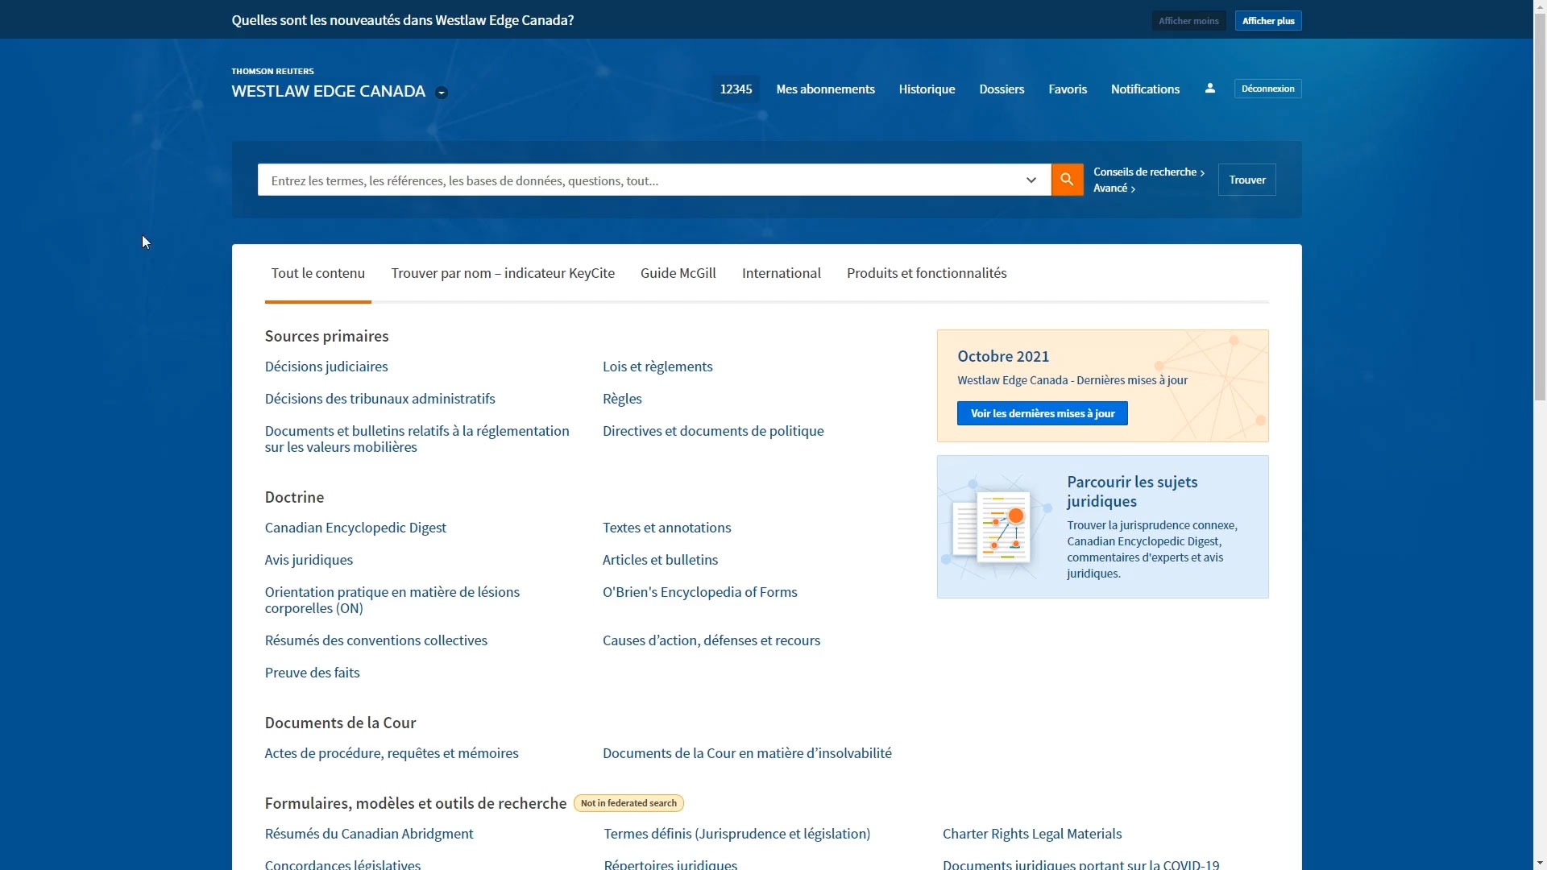Click the Historique clock icon
The width and height of the screenshot is (1547, 870).
[x=927, y=88]
